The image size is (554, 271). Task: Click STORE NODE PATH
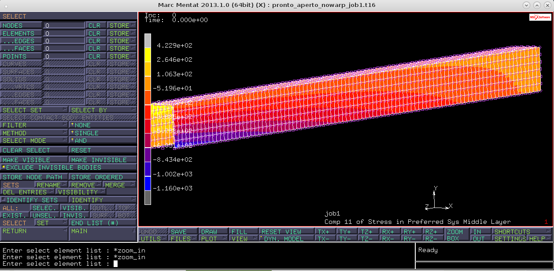pyautogui.click(x=35, y=177)
